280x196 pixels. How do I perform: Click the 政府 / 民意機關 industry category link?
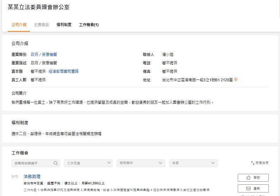click(x=44, y=55)
